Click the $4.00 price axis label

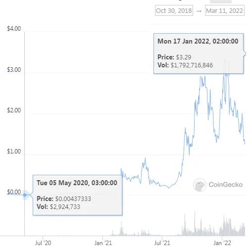(x=14, y=29)
